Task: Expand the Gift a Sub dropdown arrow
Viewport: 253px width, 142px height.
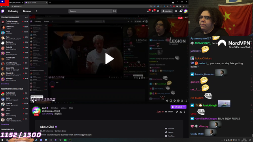Action: tap(184, 107)
